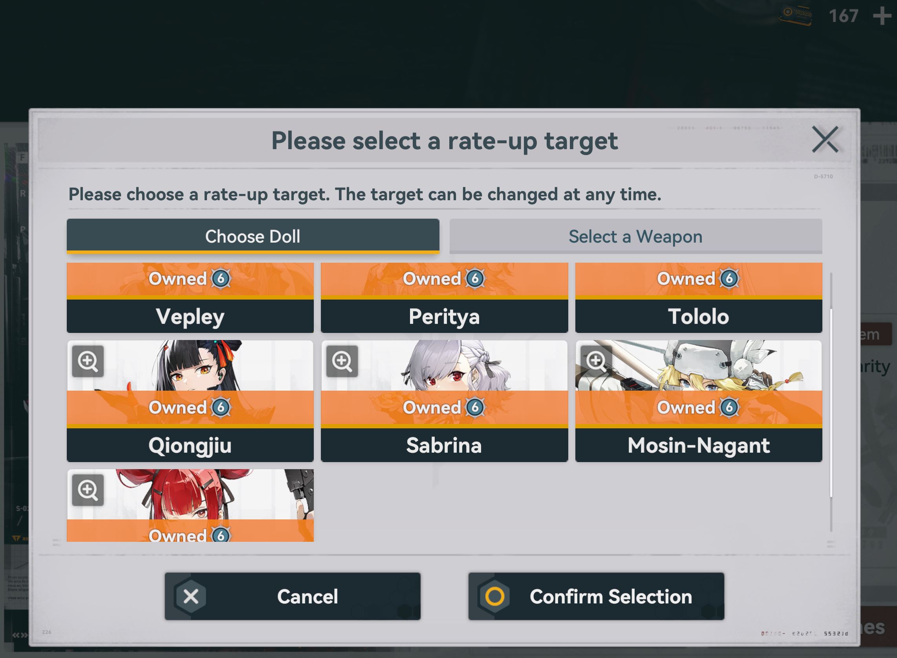
Task: Select Vepley as the rate-up target
Action: point(190,298)
